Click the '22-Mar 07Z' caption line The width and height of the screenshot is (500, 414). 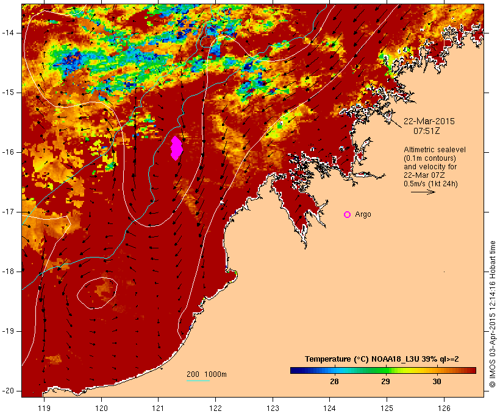424,175
